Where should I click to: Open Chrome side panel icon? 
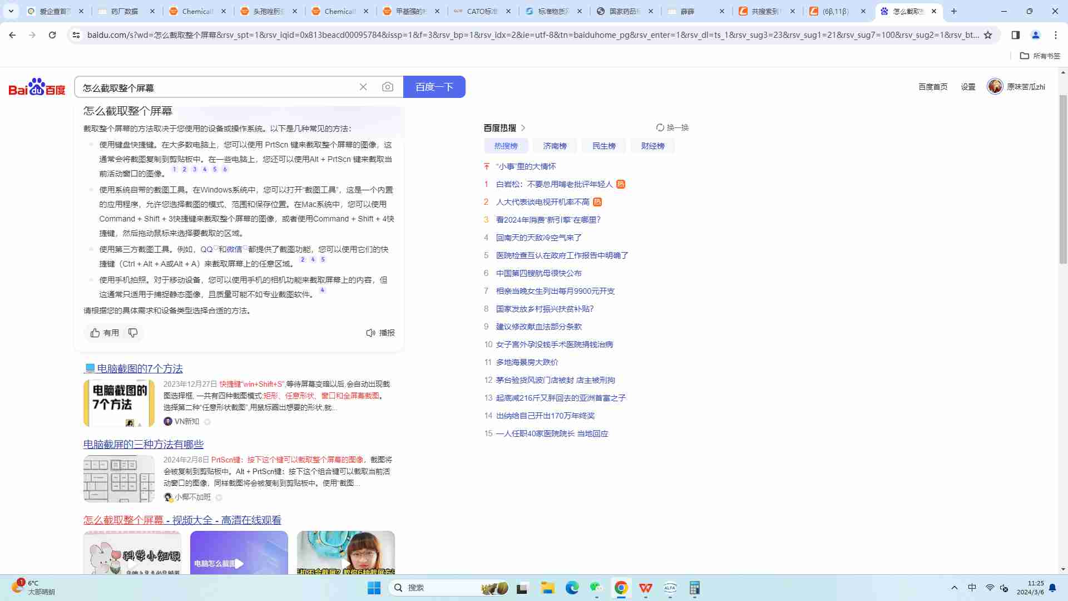1015,35
